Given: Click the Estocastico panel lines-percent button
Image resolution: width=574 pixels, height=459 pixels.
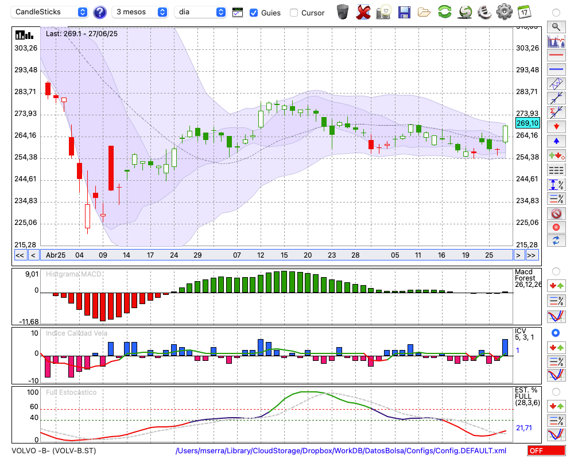Looking at the screenshot, I should [x=556, y=420].
